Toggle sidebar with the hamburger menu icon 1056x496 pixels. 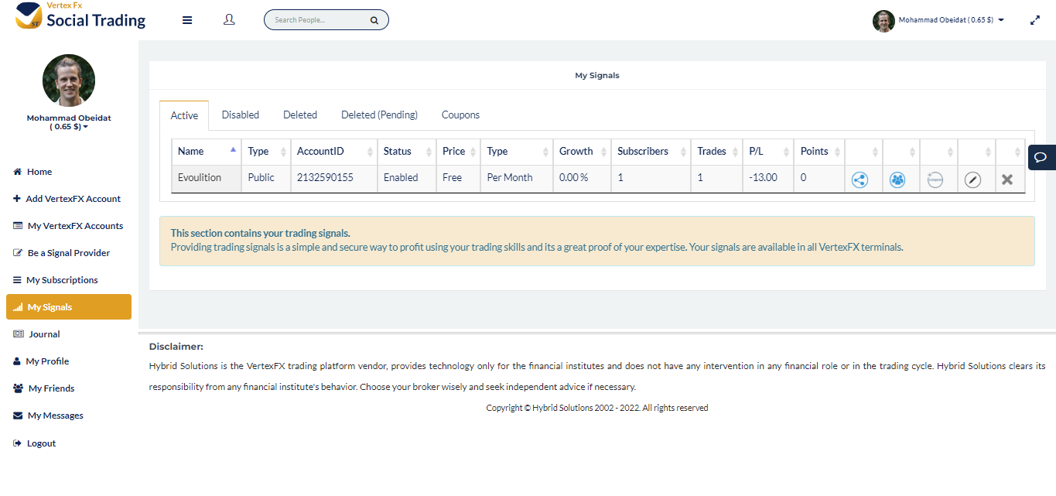coord(187,20)
